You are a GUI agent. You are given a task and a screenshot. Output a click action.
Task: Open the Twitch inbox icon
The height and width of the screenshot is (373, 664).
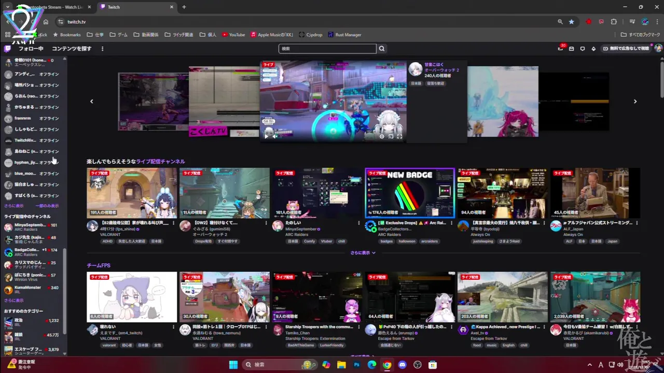pos(571,49)
